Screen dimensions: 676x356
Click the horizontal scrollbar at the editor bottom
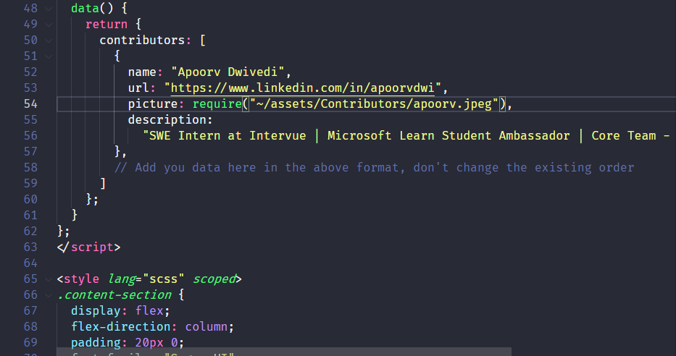coord(284,352)
